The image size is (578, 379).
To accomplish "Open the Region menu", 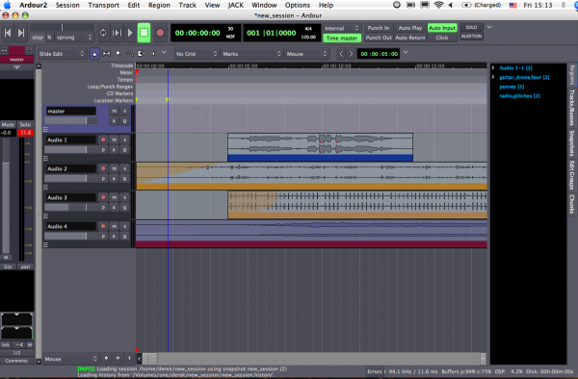I will (159, 5).
